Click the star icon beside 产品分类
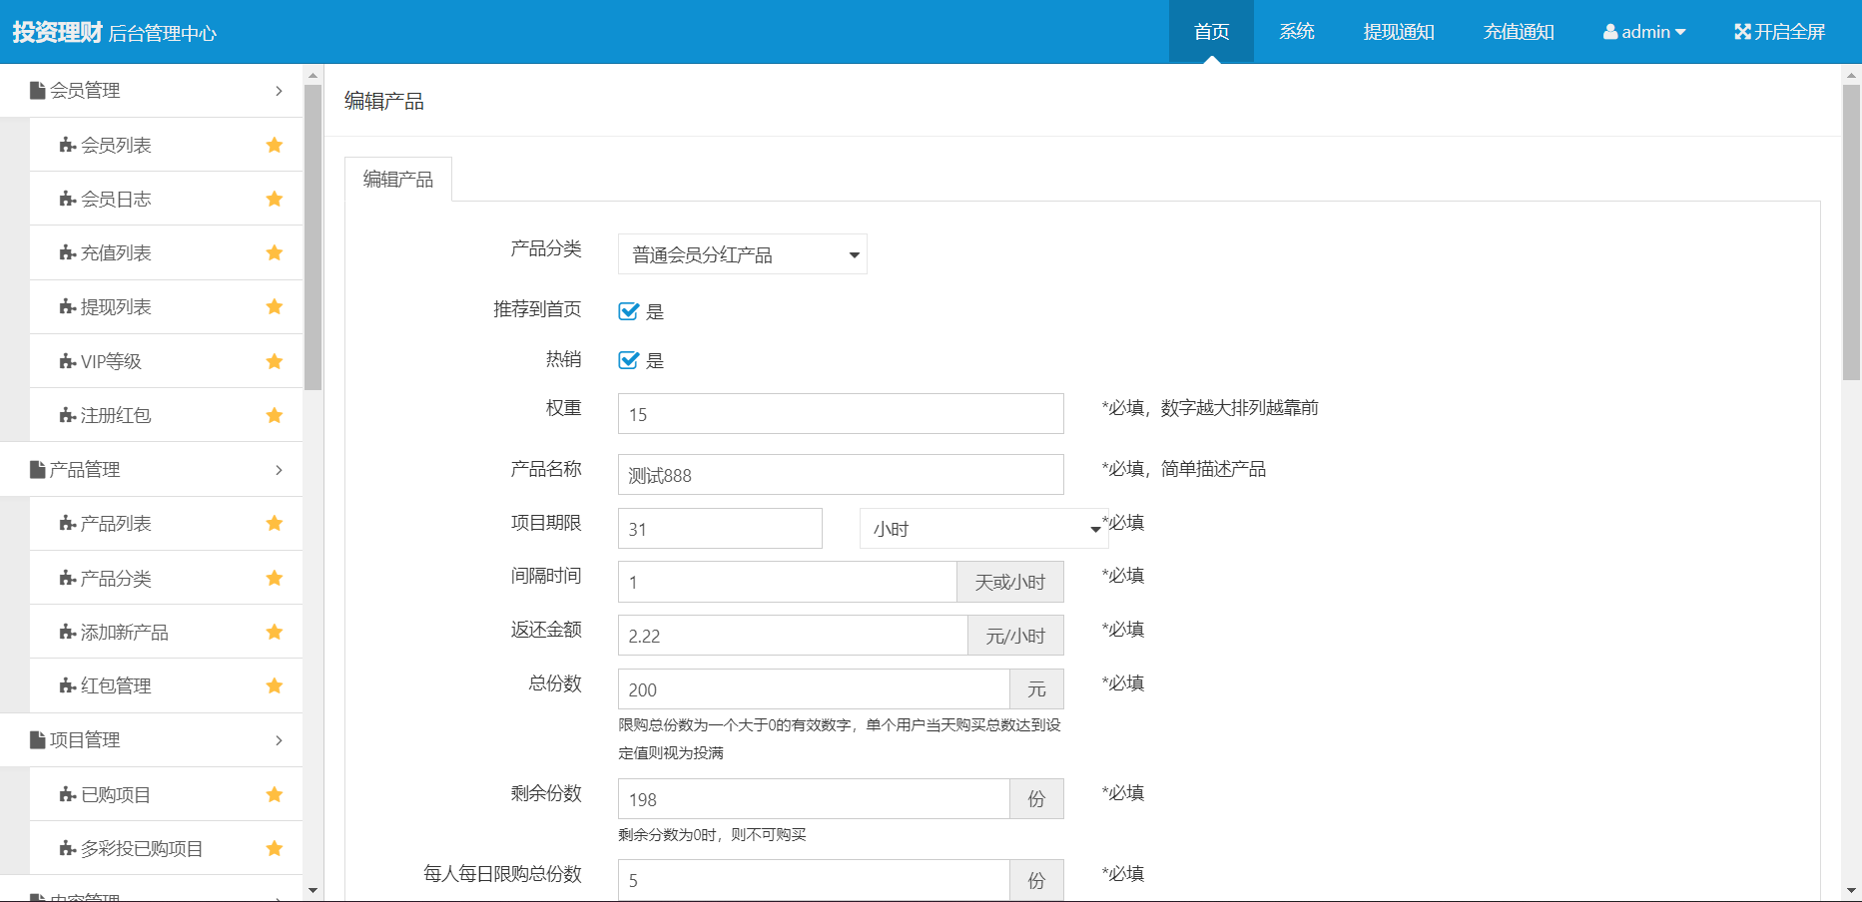Image resolution: width=1862 pixels, height=902 pixels. [x=275, y=579]
